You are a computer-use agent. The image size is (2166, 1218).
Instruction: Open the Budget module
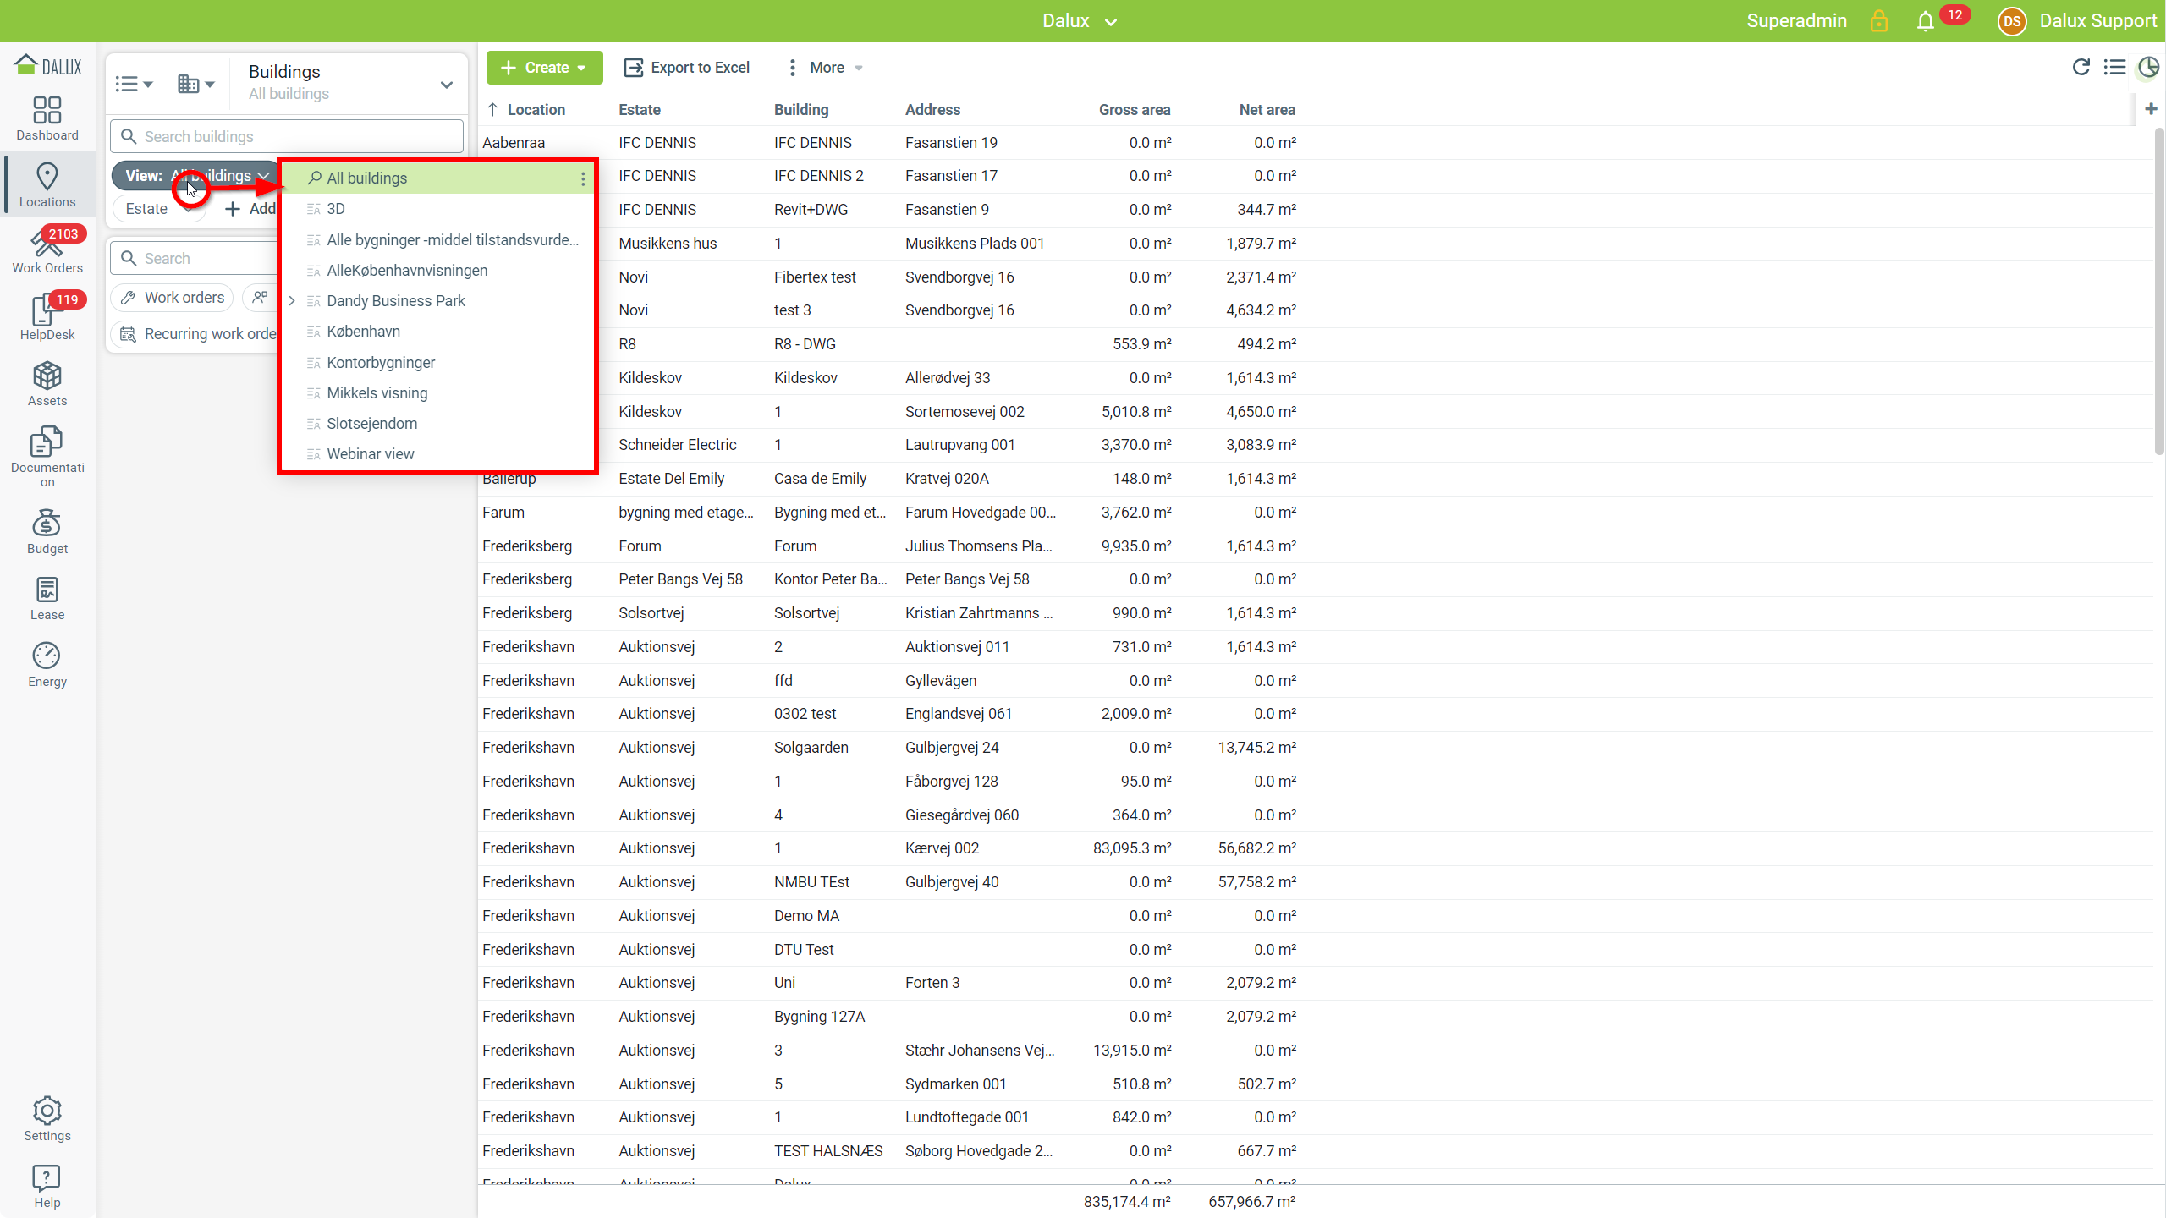click(47, 532)
